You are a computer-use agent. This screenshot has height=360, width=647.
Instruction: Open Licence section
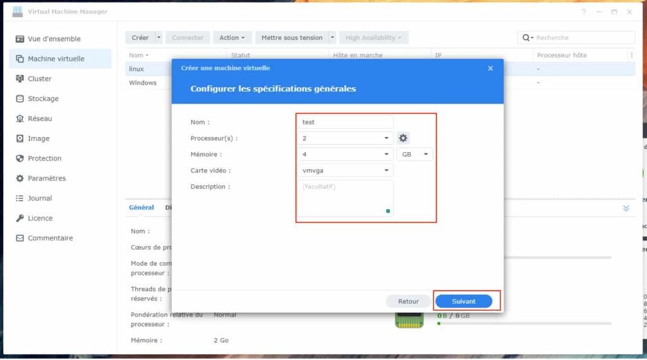[40, 218]
